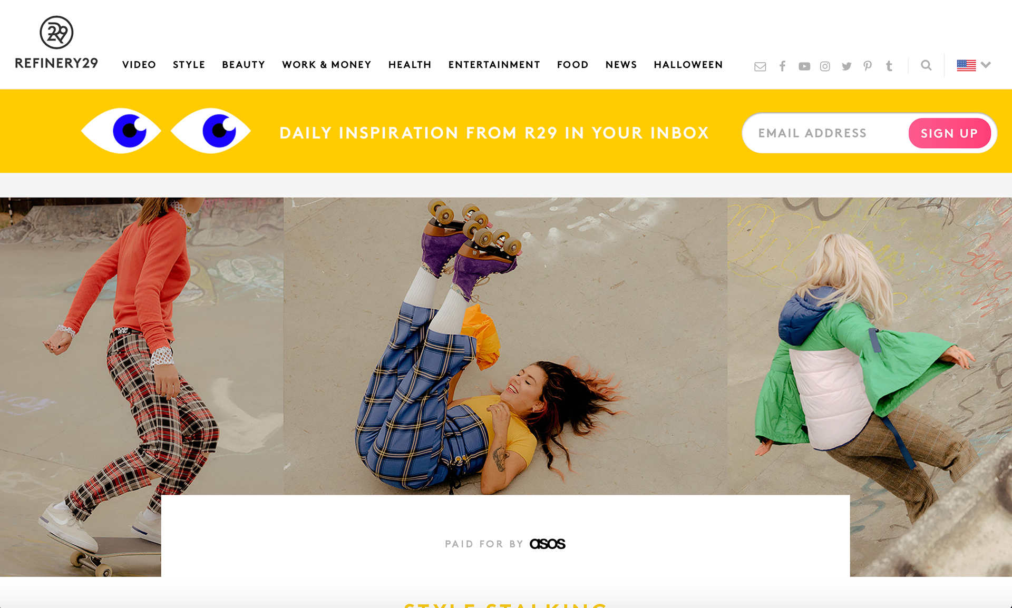Image resolution: width=1012 pixels, height=608 pixels.
Task: Select the US flag edition selector
Action: [x=966, y=65]
